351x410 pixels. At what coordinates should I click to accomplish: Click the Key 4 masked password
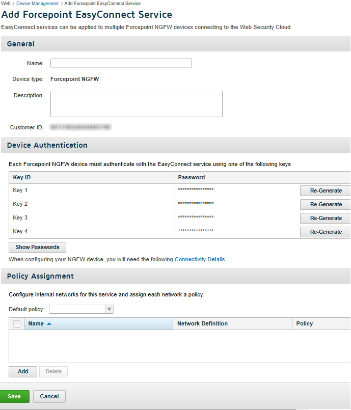[x=196, y=231]
